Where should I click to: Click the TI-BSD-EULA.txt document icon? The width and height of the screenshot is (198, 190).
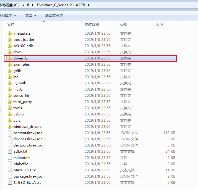(10, 182)
